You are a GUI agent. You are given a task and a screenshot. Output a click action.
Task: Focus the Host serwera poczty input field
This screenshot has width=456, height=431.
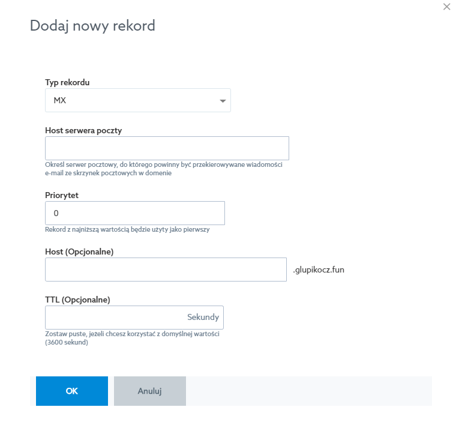click(x=167, y=148)
